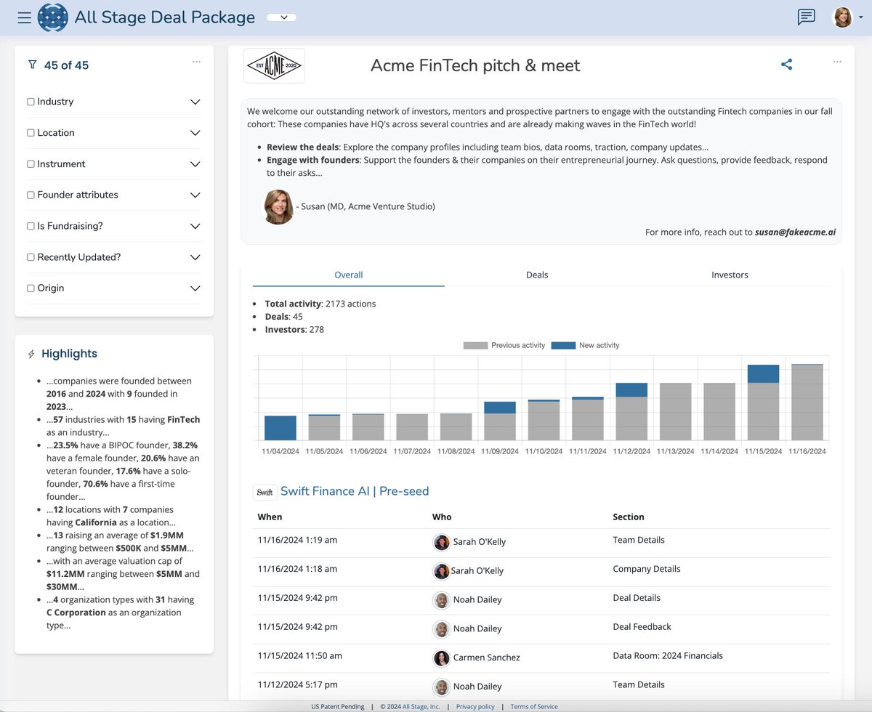The height and width of the screenshot is (712, 872).
Task: Click the share icon for Acme FinTech
Action: pos(786,64)
